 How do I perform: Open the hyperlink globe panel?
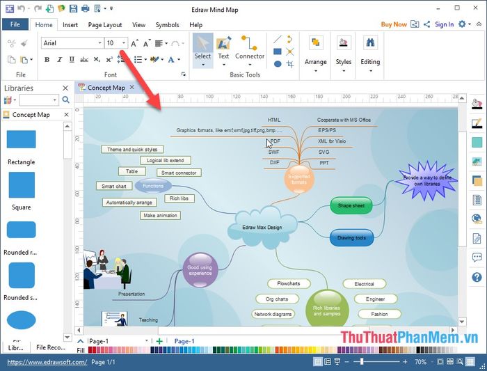click(477, 219)
